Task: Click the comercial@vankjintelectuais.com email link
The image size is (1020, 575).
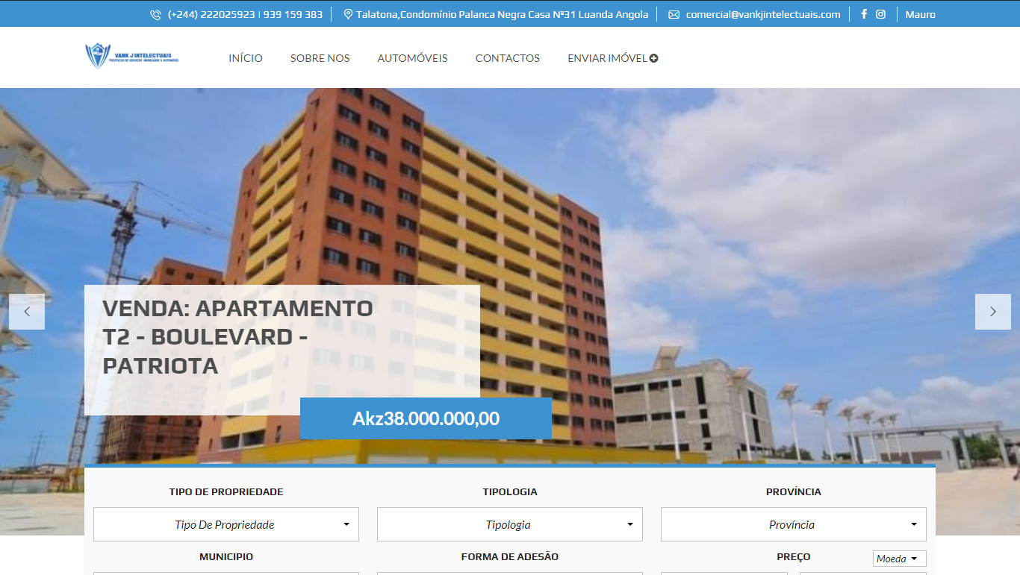Action: click(x=762, y=14)
